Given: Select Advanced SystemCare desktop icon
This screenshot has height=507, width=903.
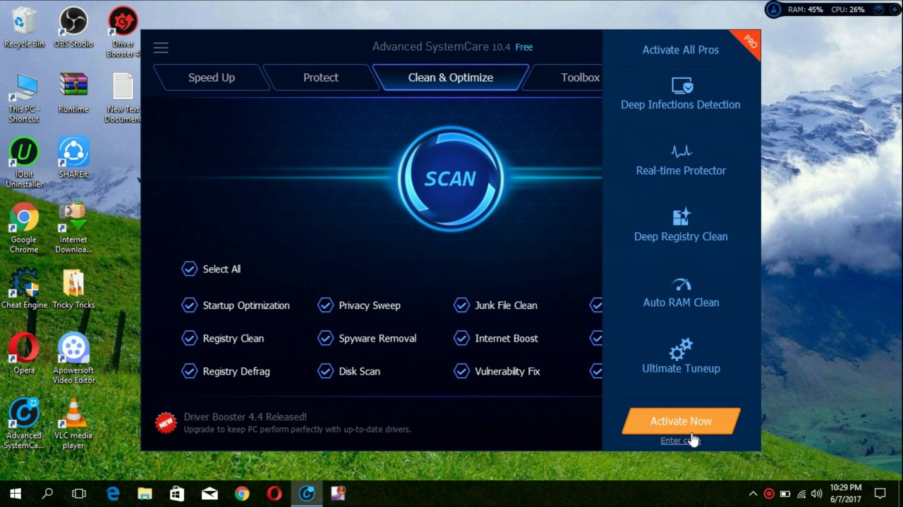Looking at the screenshot, I should 24,425.
